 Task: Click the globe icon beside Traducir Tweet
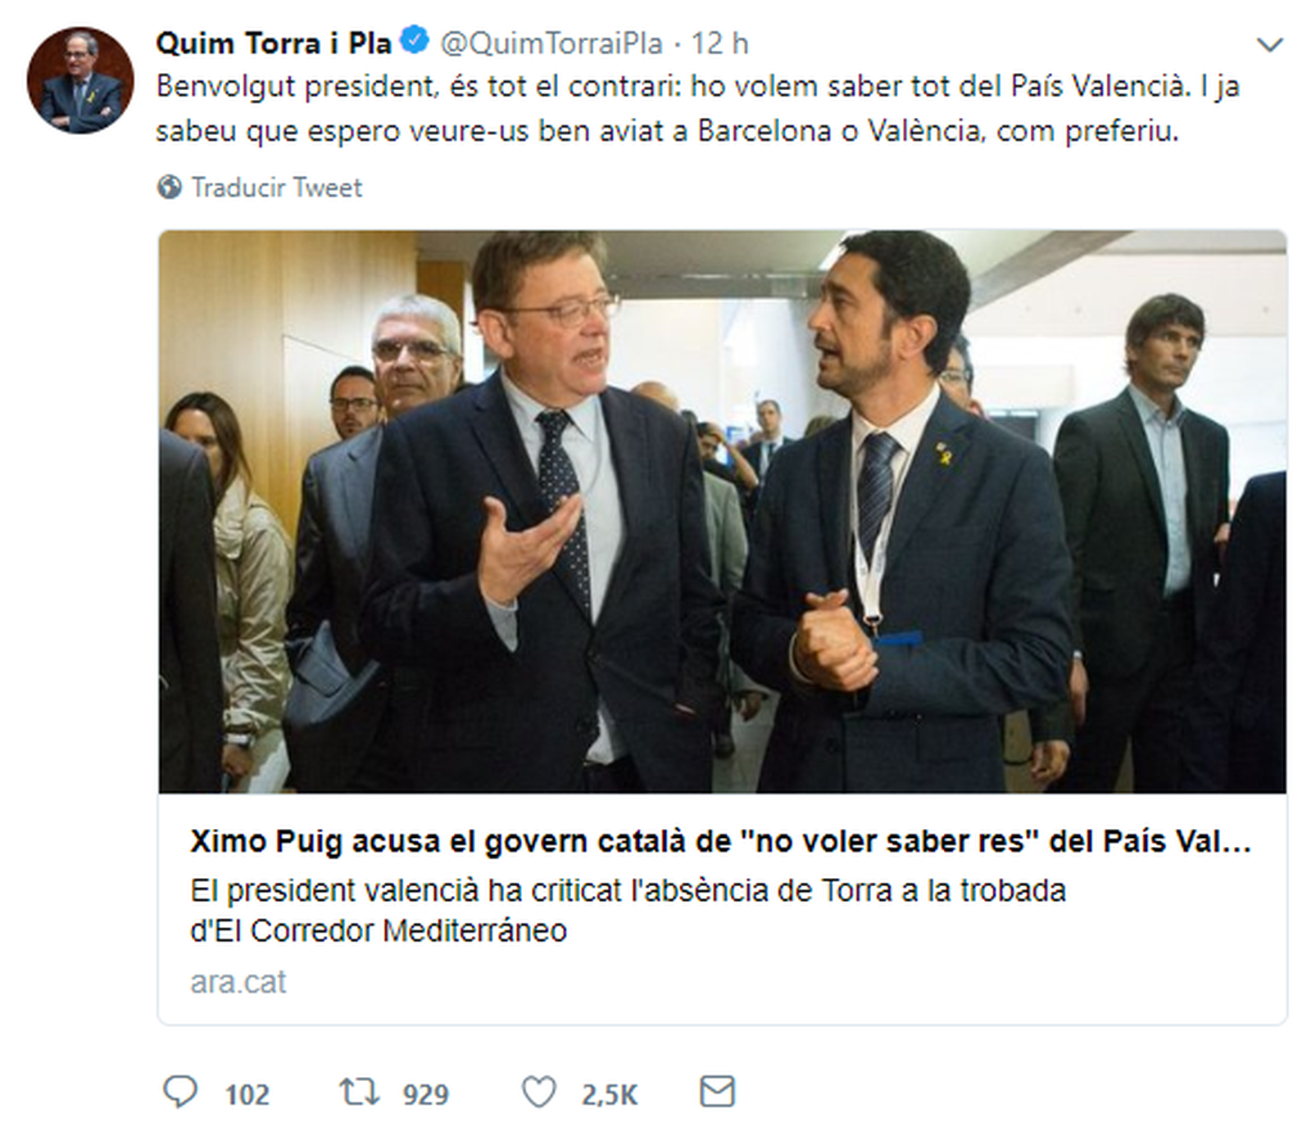(170, 188)
